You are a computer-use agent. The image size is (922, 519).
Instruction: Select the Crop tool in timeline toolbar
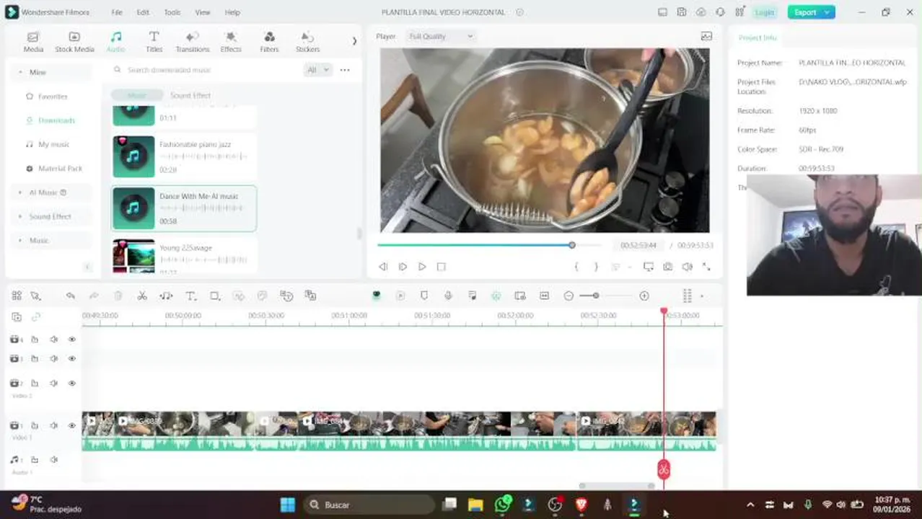(x=215, y=296)
